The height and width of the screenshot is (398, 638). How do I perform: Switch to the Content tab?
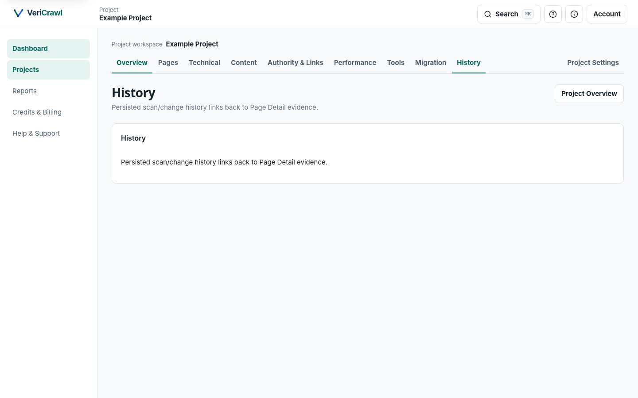point(244,63)
